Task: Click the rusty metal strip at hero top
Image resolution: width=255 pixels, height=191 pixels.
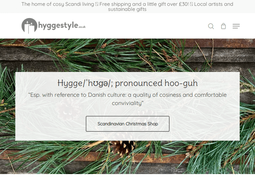Action: [x=220, y=43]
